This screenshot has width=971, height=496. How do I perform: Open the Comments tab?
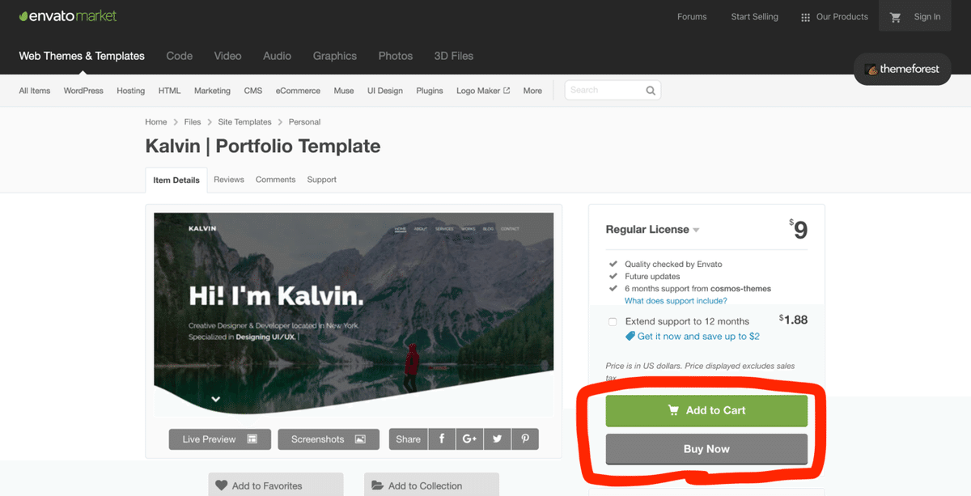pyautogui.click(x=276, y=180)
